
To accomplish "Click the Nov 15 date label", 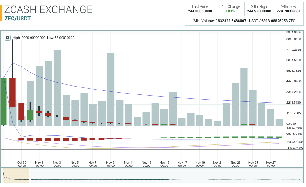I will click(x=164, y=164).
